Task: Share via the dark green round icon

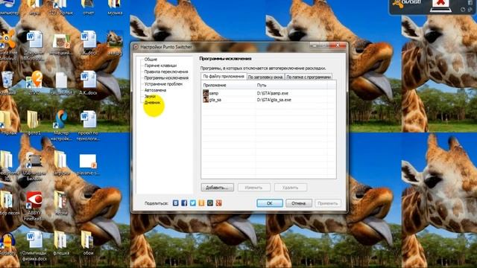Action: [x=210, y=203]
